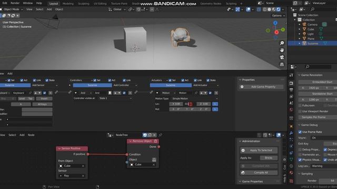Viewport: 337px width, 189px height.
Task: Click the blue Z axis gizmo ball
Action: click(275, 23)
